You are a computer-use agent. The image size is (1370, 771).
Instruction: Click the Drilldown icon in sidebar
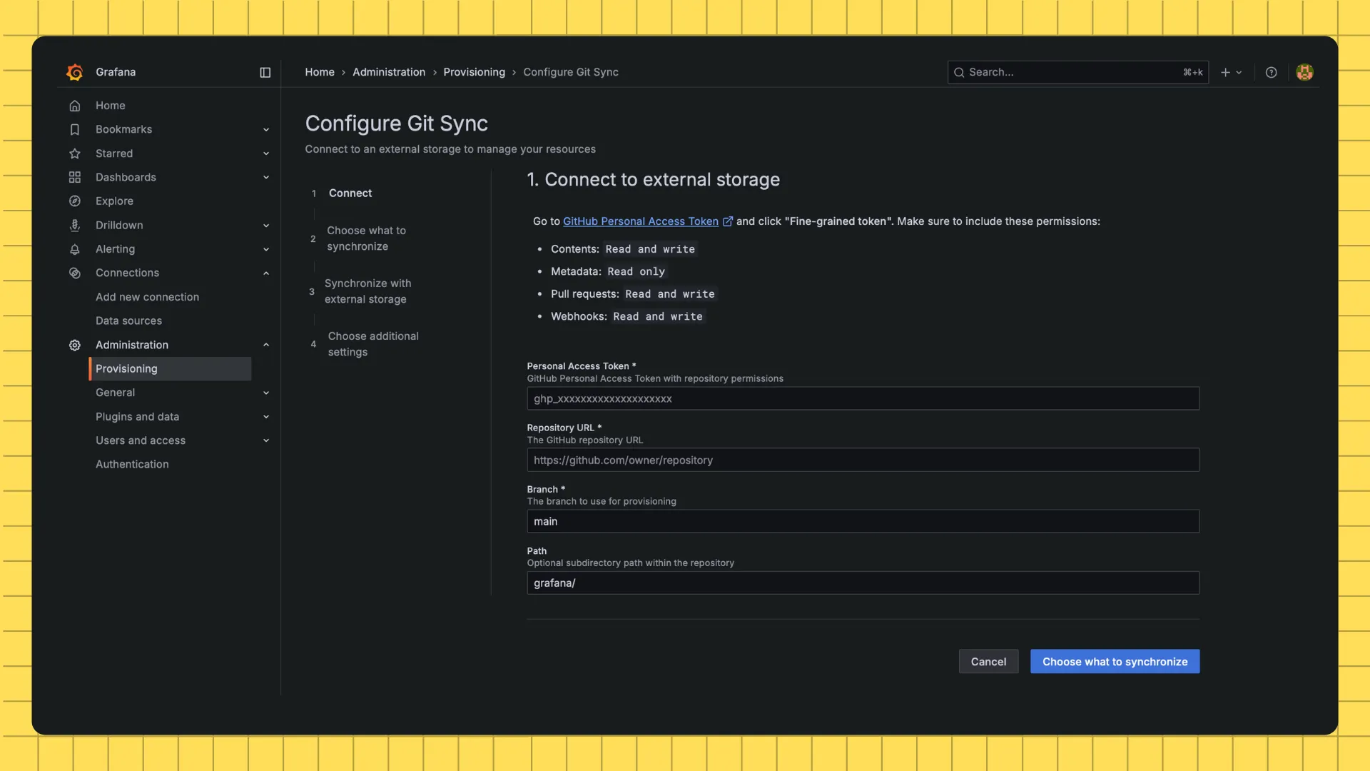(74, 225)
